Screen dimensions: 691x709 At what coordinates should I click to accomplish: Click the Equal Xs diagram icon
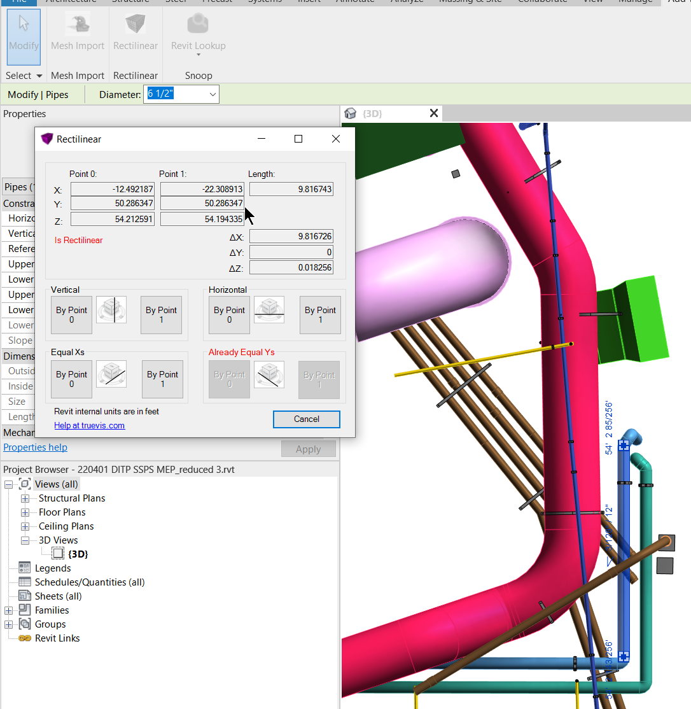111,374
